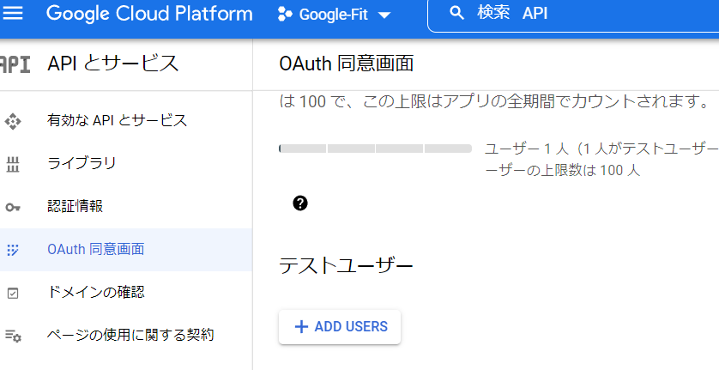Viewport: 719px width, 370px height.
Task: Click the 有効な API とサービス diamond icon
Action: pyautogui.click(x=13, y=120)
